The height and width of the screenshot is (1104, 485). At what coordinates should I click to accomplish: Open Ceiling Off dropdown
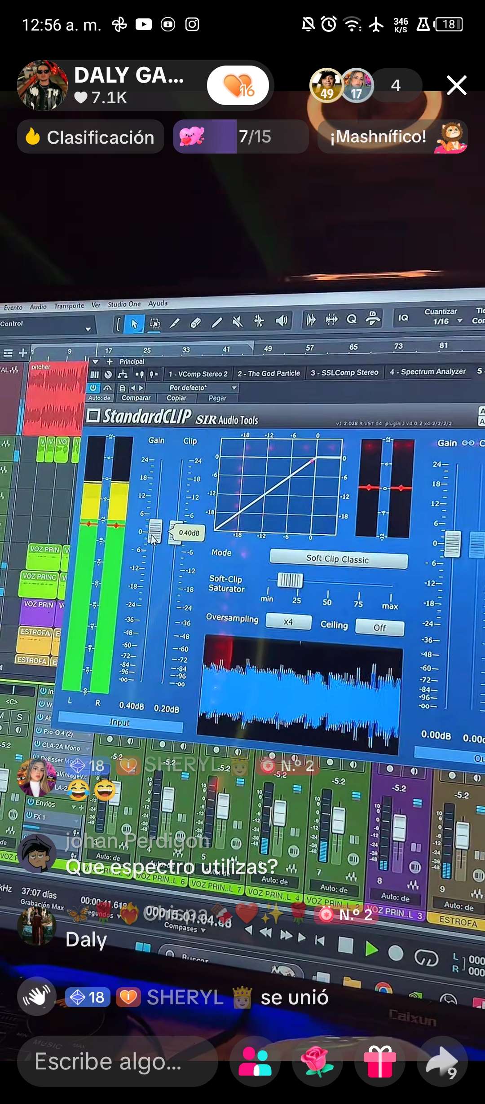(x=379, y=628)
